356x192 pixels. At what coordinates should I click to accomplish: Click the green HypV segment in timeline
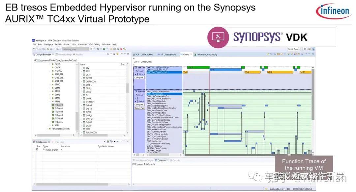[x=198, y=67]
